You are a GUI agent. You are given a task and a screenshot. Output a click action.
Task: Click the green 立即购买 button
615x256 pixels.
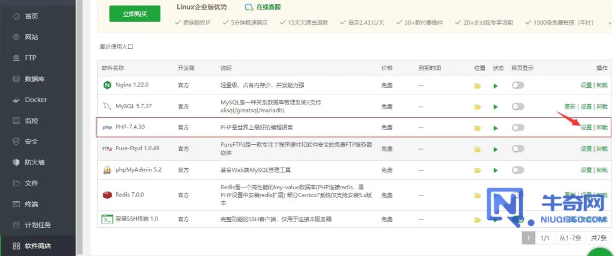(135, 14)
